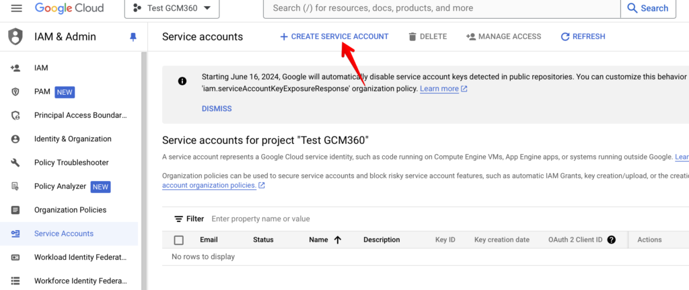Click the Filter icon above the table
Image resolution: width=689 pixels, height=290 pixels.
[x=178, y=219]
